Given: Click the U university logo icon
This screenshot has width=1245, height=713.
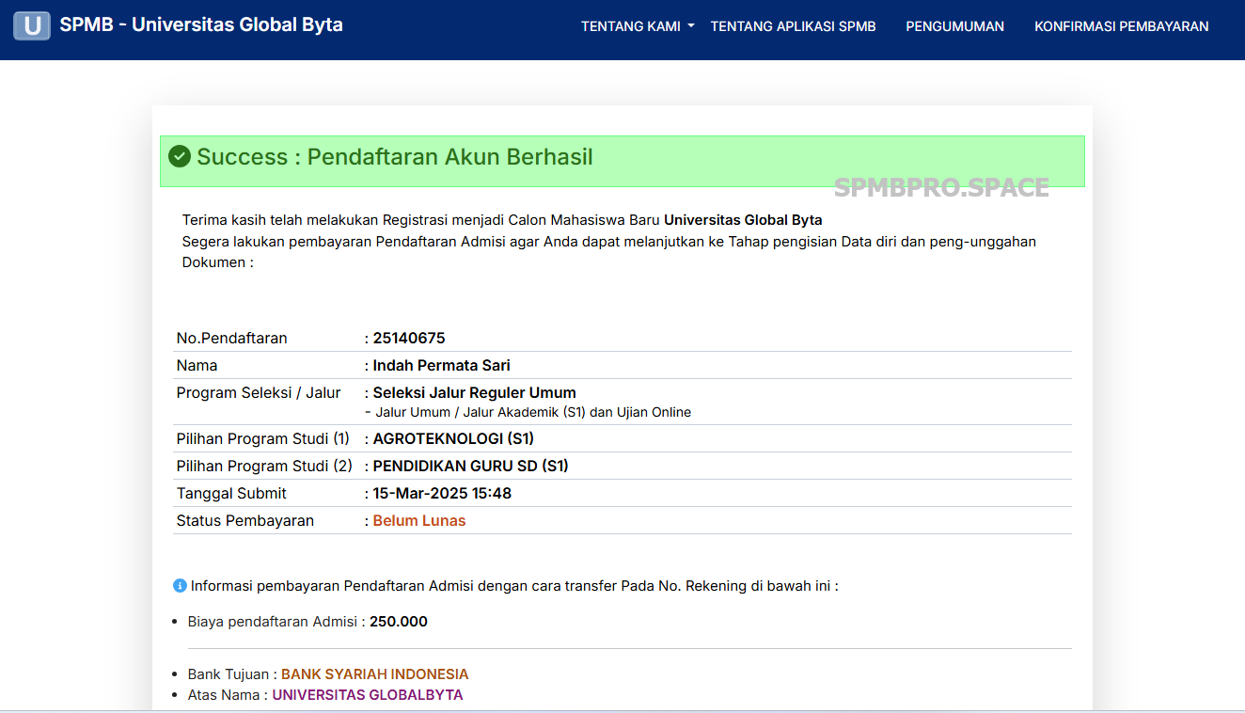Looking at the screenshot, I should (x=31, y=25).
